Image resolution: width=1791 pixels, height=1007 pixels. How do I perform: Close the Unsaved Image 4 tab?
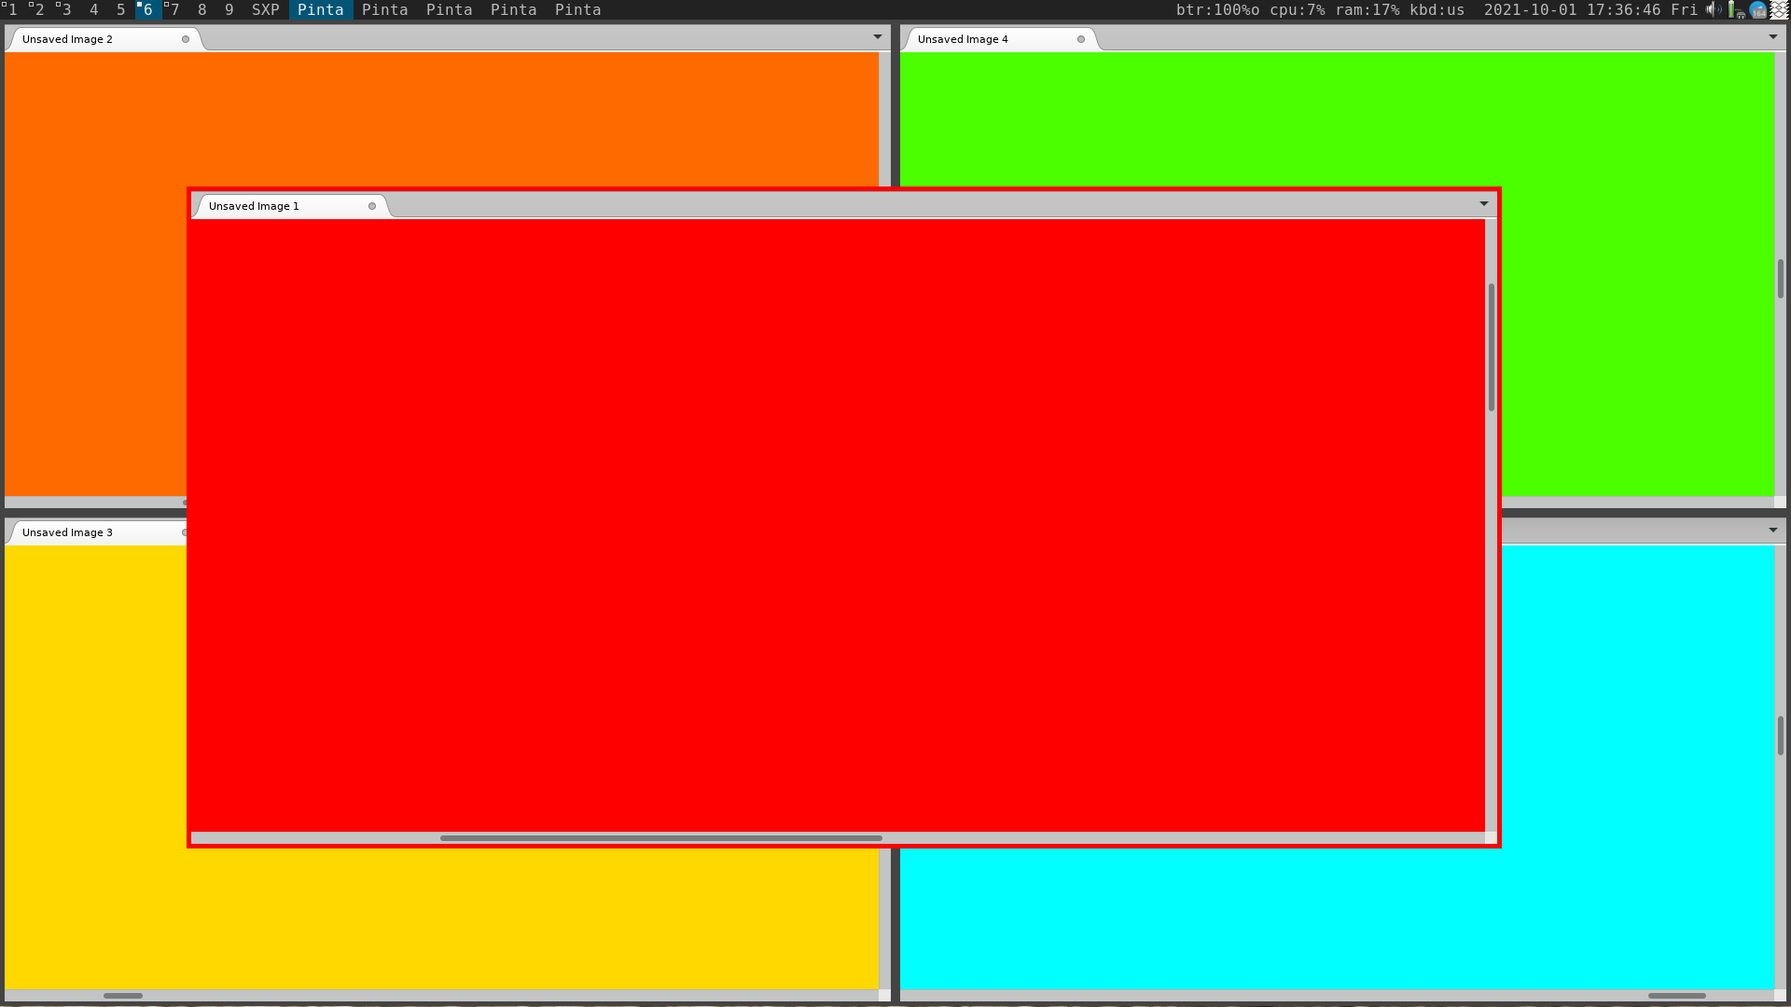[x=1081, y=39]
